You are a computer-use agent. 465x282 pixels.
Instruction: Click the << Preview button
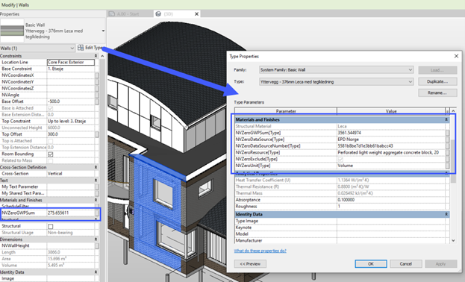click(250, 264)
